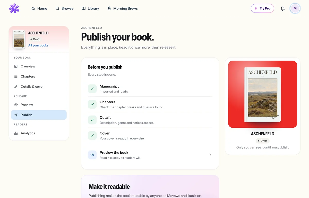
Task: Click the Morning Brews coffee icon
Action: pos(109,8)
